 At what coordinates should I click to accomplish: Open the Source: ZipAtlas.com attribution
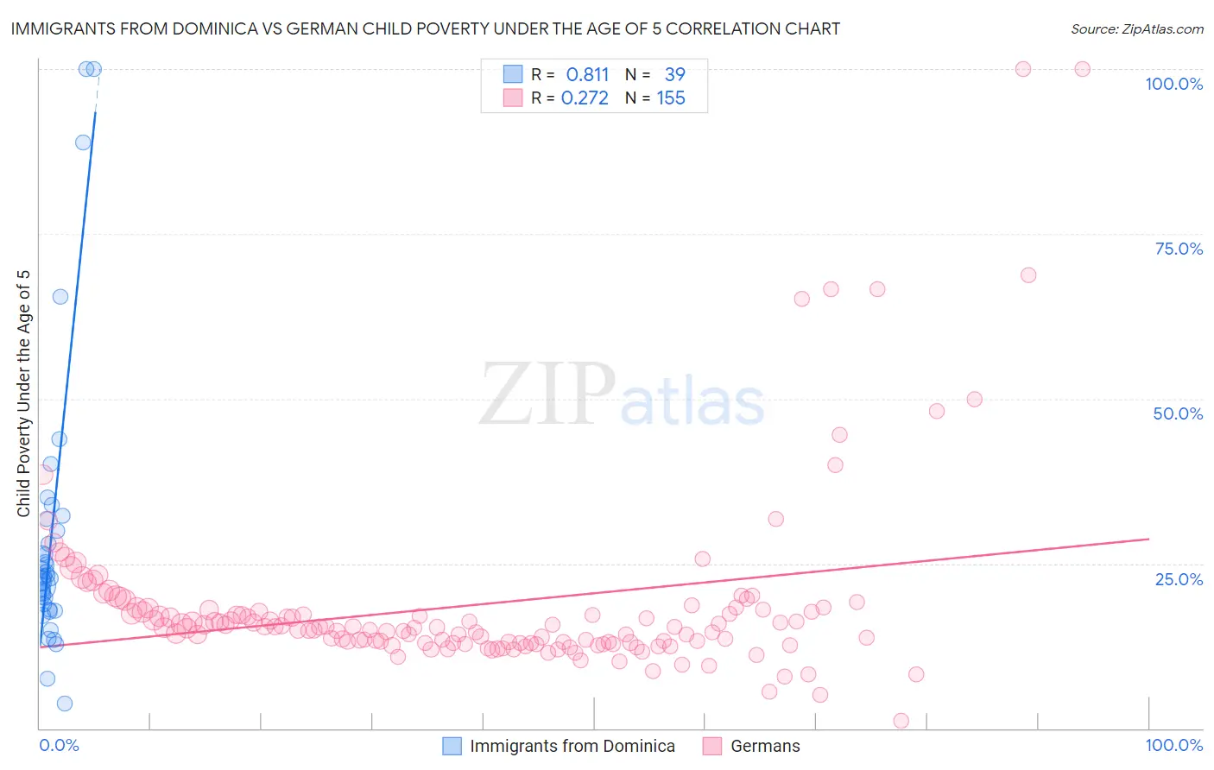point(1137,28)
